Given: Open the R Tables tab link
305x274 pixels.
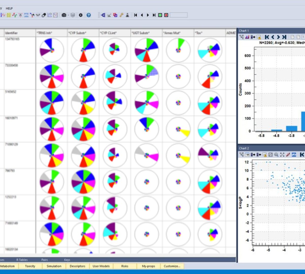Looking at the screenshot, I should tap(22, 260).
